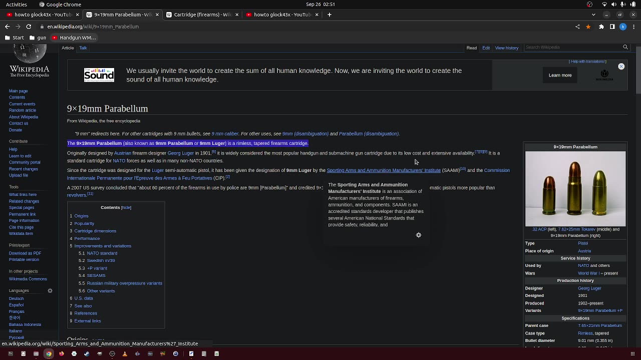Go back with the browser back arrow
641x360 pixels.
8,26
